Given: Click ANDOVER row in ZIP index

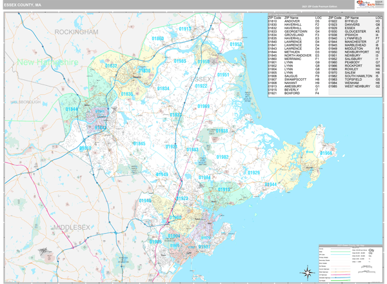Looking at the screenshot, I should tap(293, 21).
